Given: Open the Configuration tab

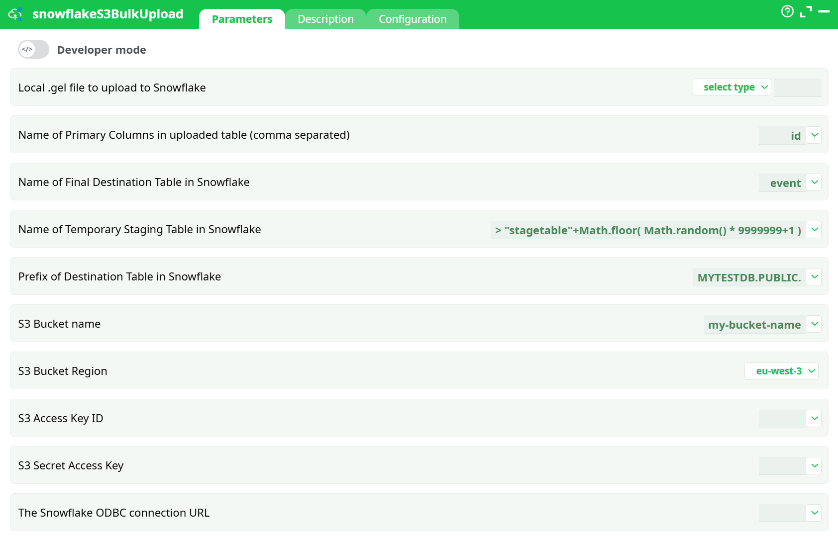Looking at the screenshot, I should pos(413,19).
